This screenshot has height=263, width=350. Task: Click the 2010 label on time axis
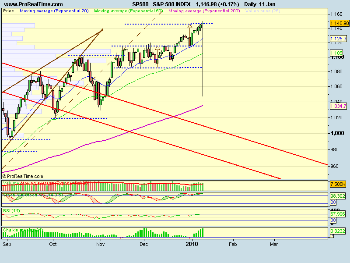[x=192, y=244]
